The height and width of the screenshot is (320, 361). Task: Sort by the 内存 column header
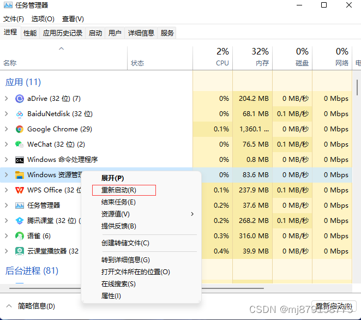point(252,58)
